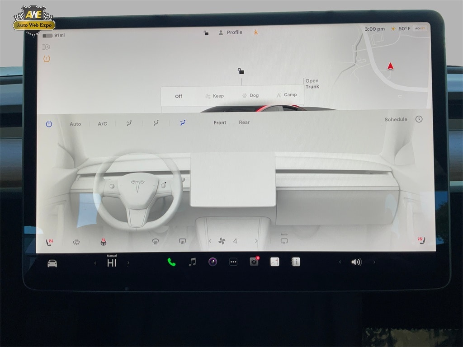The width and height of the screenshot is (463, 347).
Task: Switch to Rear climate tab
Action: [244, 122]
